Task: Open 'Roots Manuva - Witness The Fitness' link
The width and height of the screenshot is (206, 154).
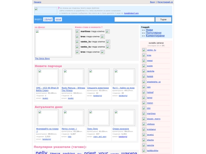Action: pos(73,89)
